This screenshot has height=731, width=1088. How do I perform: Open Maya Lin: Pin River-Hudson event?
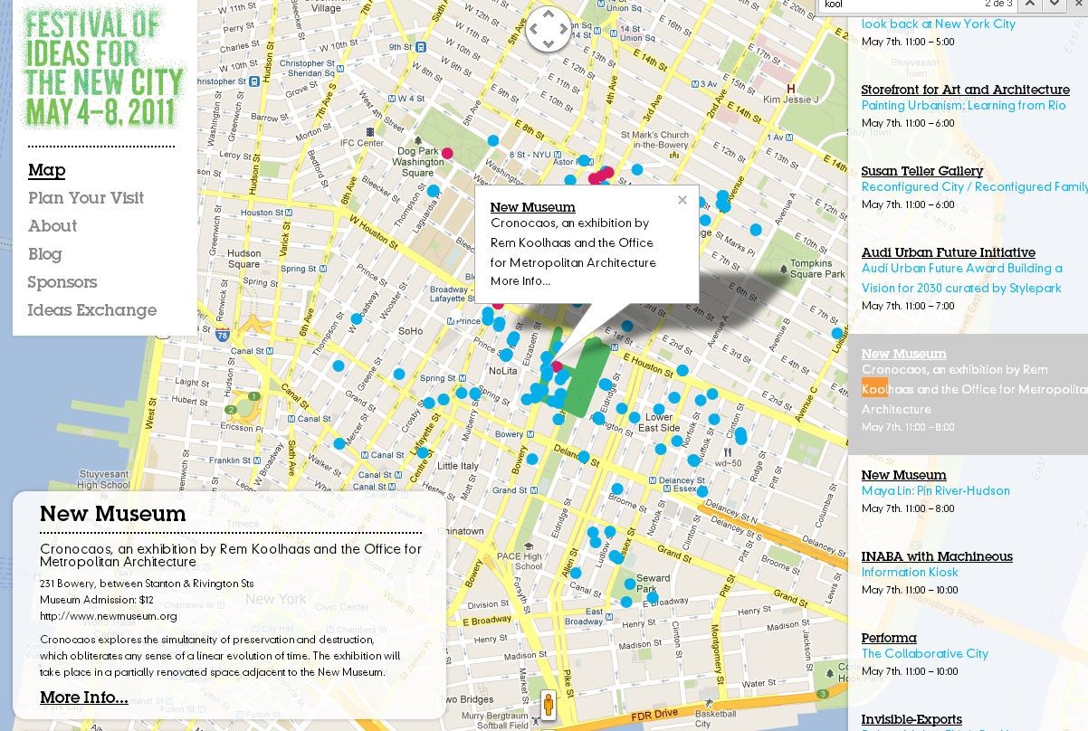point(935,491)
